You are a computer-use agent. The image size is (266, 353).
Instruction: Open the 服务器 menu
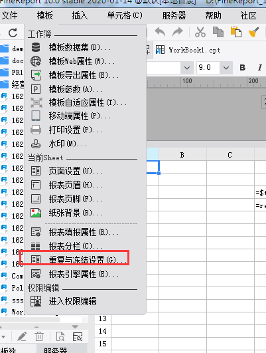174,16
